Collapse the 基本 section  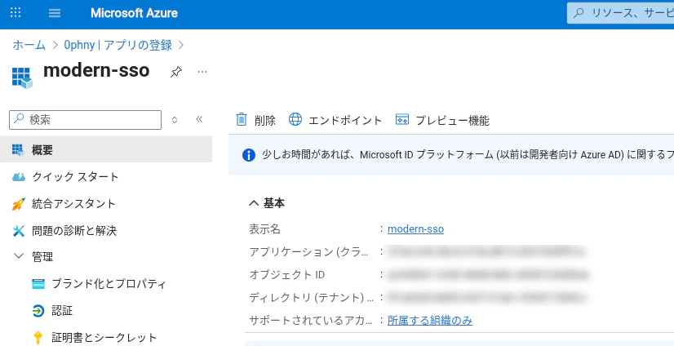(x=254, y=203)
